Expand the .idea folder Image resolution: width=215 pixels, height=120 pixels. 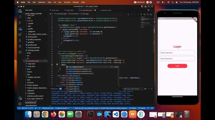tap(29, 18)
